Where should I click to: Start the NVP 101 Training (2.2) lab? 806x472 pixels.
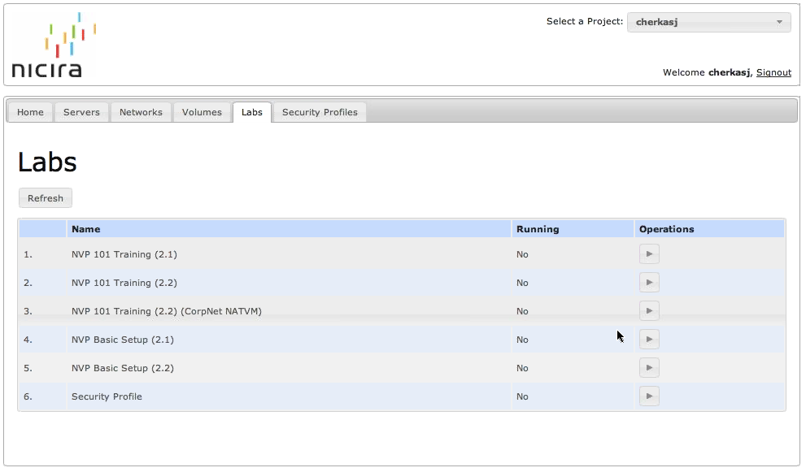pos(649,283)
